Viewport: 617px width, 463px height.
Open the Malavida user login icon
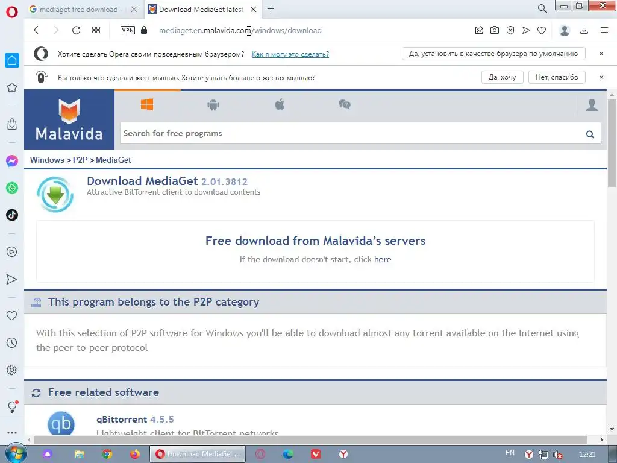(x=592, y=105)
